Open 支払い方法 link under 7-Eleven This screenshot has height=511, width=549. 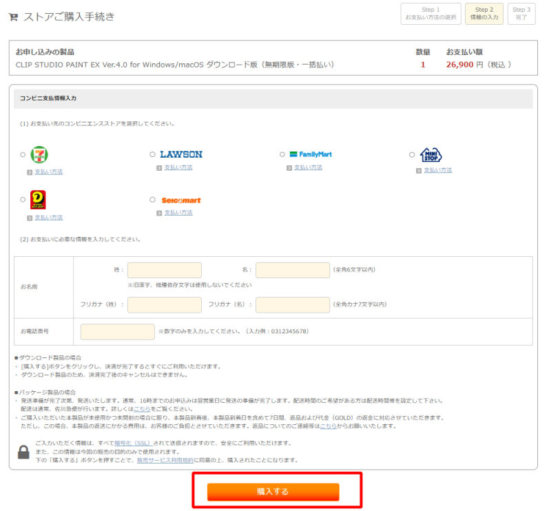(x=49, y=172)
